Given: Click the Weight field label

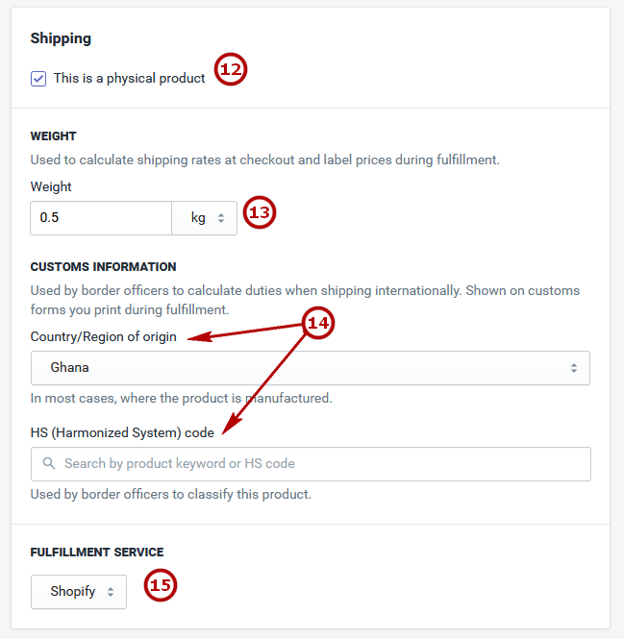Looking at the screenshot, I should click(x=51, y=186).
